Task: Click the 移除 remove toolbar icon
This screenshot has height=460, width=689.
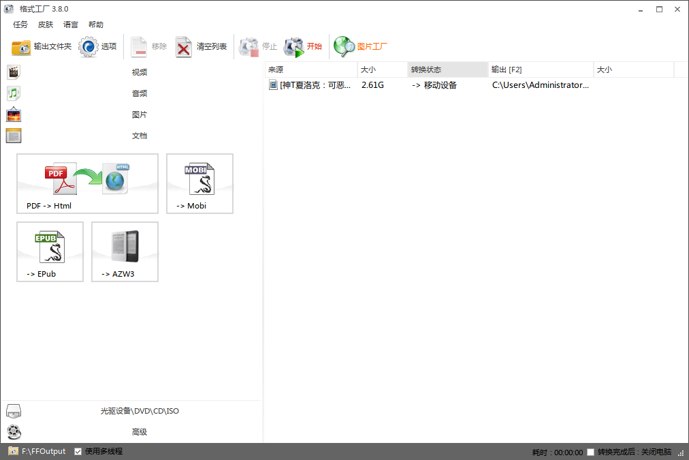Action: tap(139, 46)
